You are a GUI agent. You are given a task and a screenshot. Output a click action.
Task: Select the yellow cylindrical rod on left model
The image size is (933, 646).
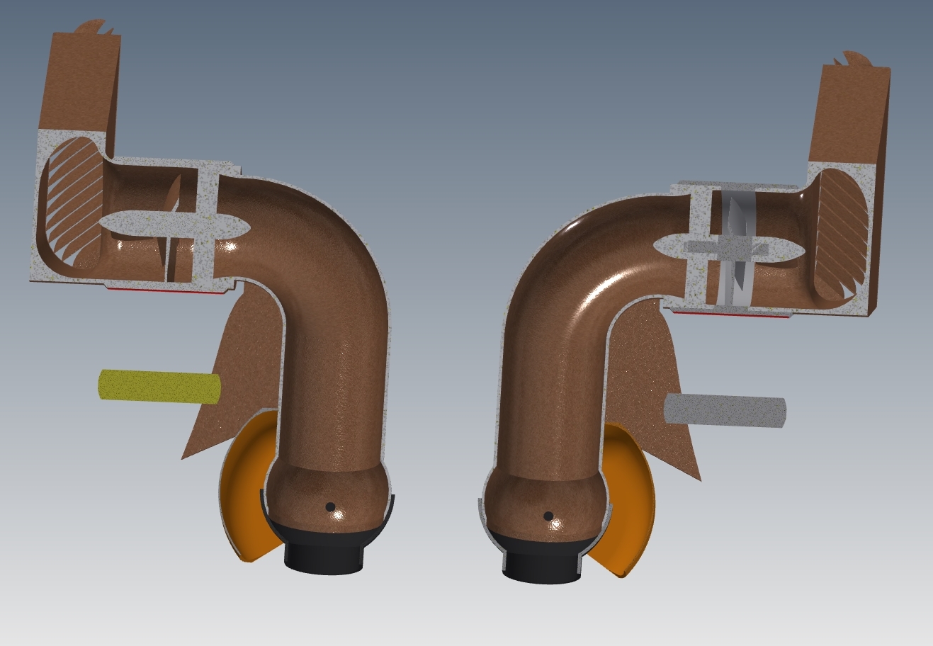pyautogui.click(x=159, y=386)
